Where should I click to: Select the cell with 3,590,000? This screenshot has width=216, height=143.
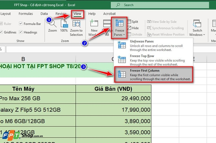(x=113, y=132)
